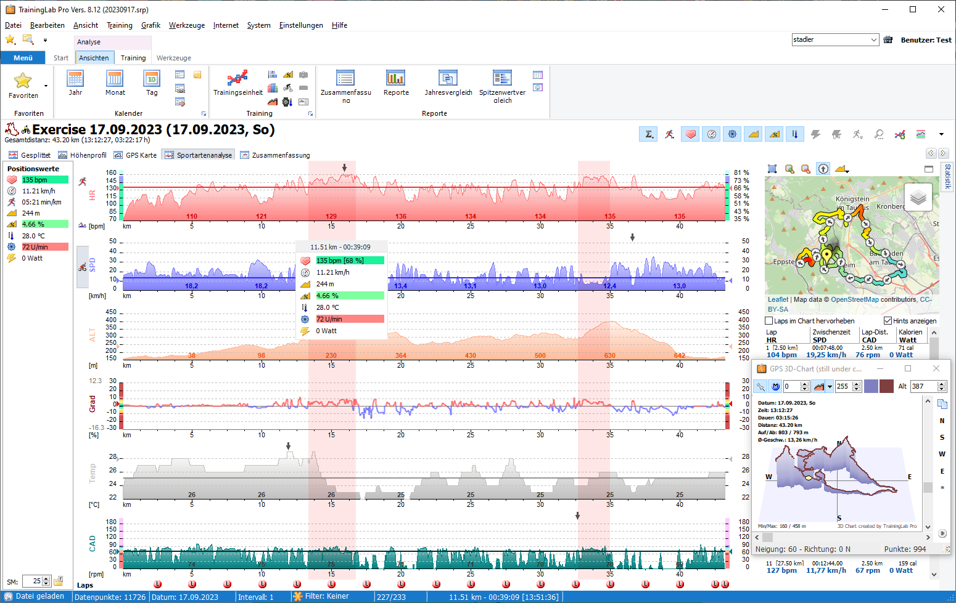Click the dark red color swatch in 3D-Chart
The width and height of the screenshot is (956, 603).
click(x=886, y=386)
